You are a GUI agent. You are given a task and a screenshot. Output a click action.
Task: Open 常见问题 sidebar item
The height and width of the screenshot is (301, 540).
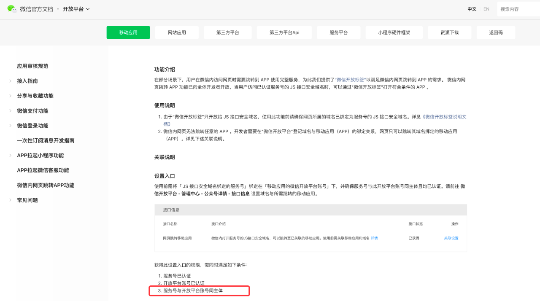pos(27,200)
